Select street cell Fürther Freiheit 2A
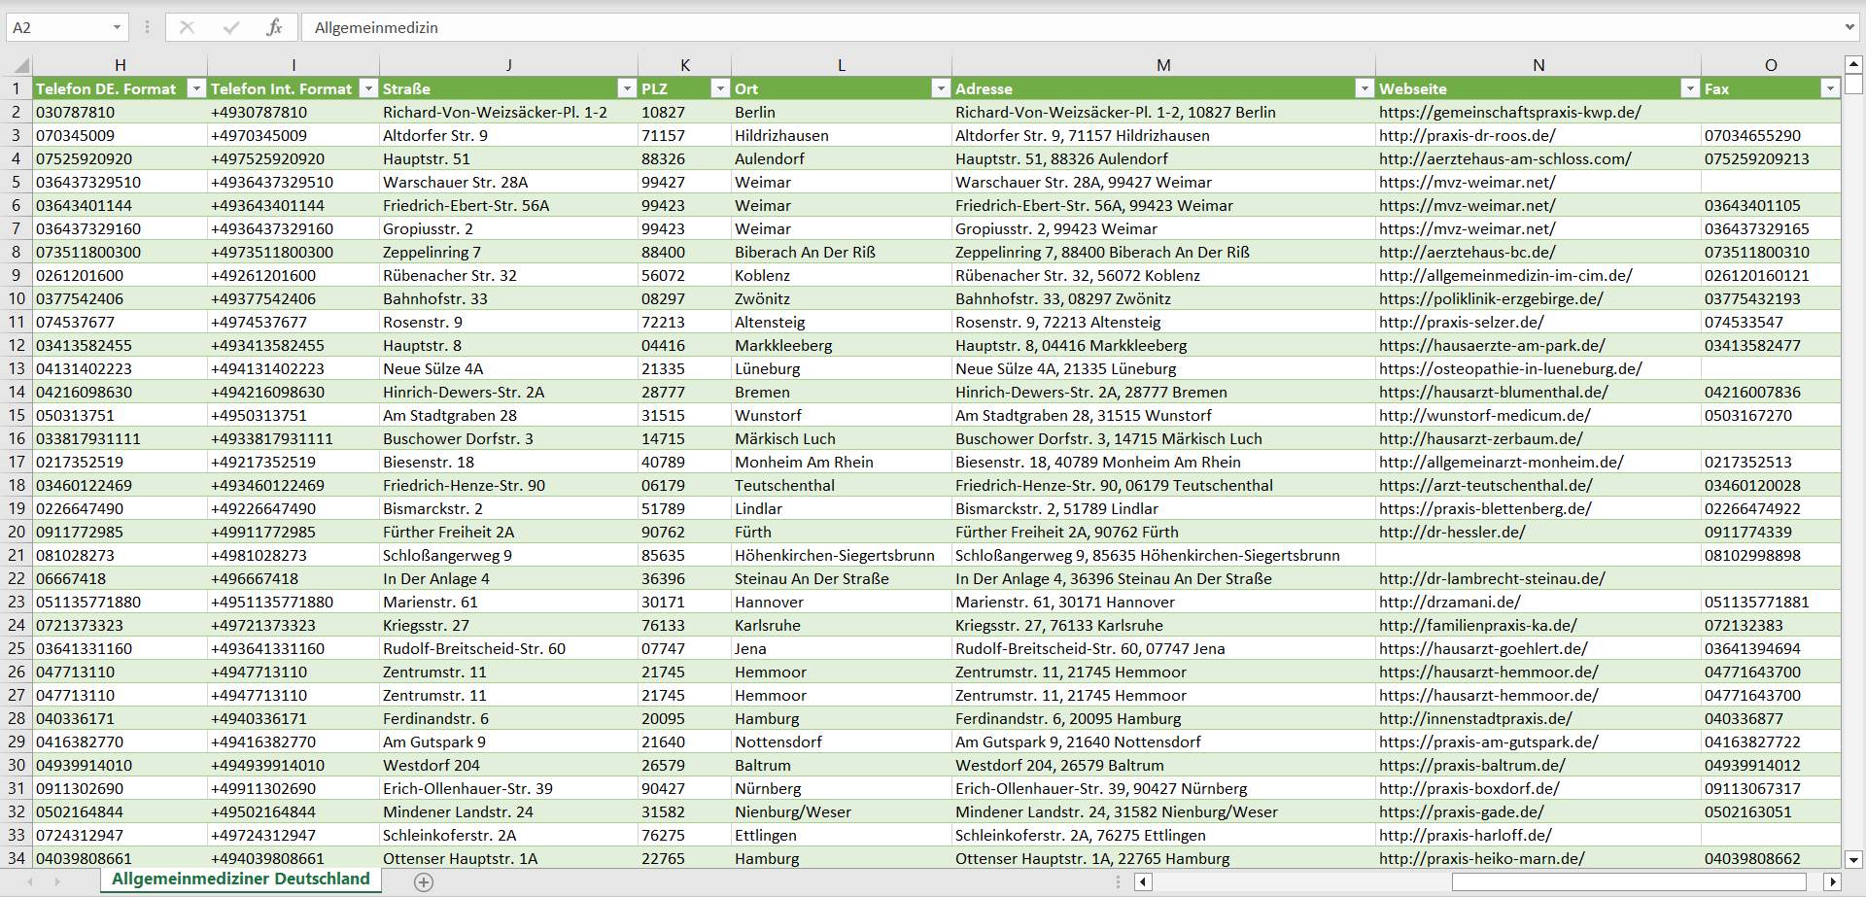 click(508, 532)
